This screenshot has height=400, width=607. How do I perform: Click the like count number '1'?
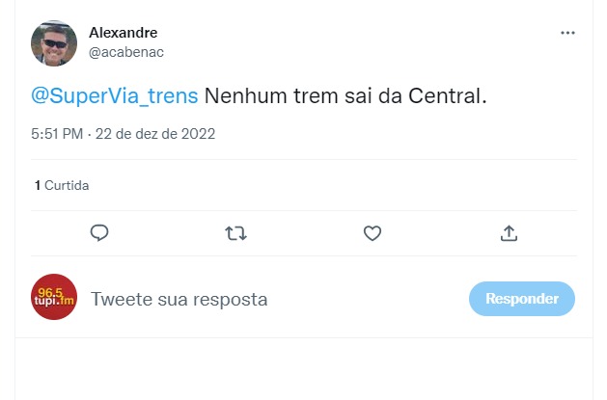click(x=37, y=184)
